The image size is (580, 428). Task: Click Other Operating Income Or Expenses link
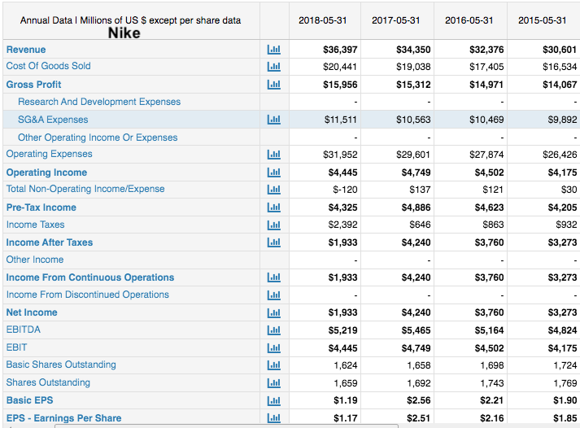[x=98, y=138]
